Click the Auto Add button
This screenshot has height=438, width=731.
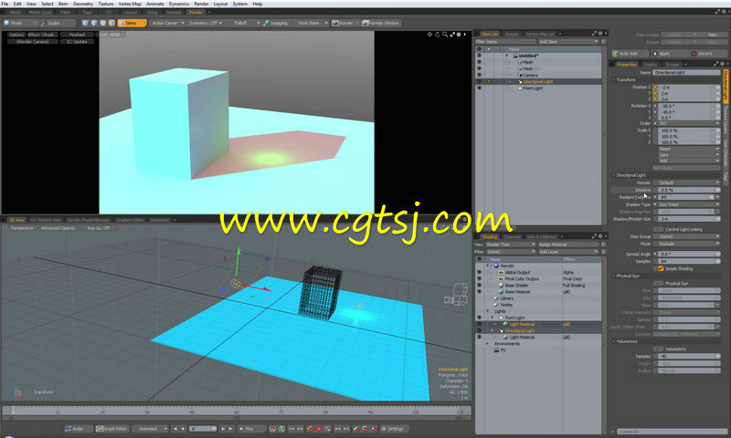[630, 54]
